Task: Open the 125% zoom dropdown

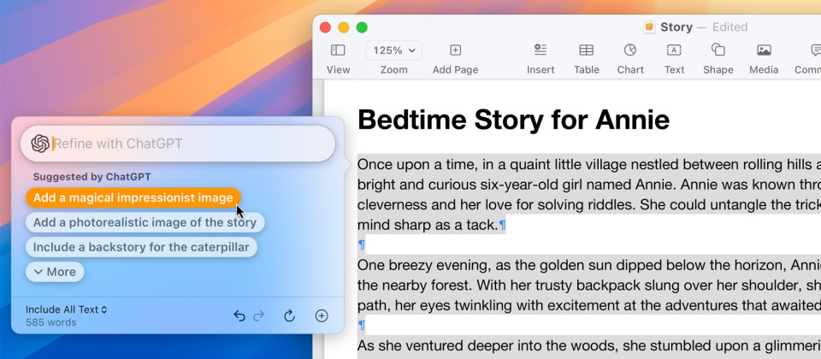Action: [394, 50]
